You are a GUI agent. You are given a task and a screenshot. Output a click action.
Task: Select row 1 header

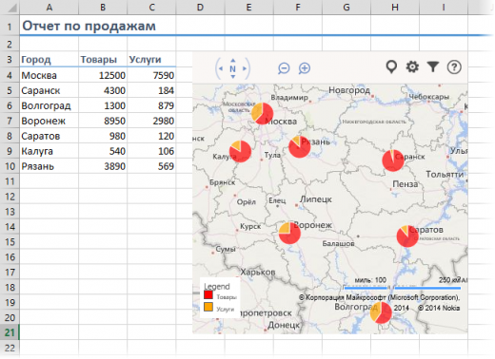(x=10, y=27)
